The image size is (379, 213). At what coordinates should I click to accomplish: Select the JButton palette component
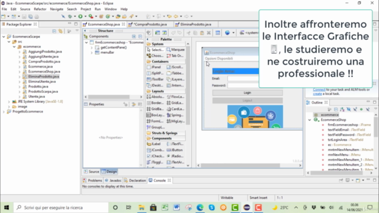point(175,150)
